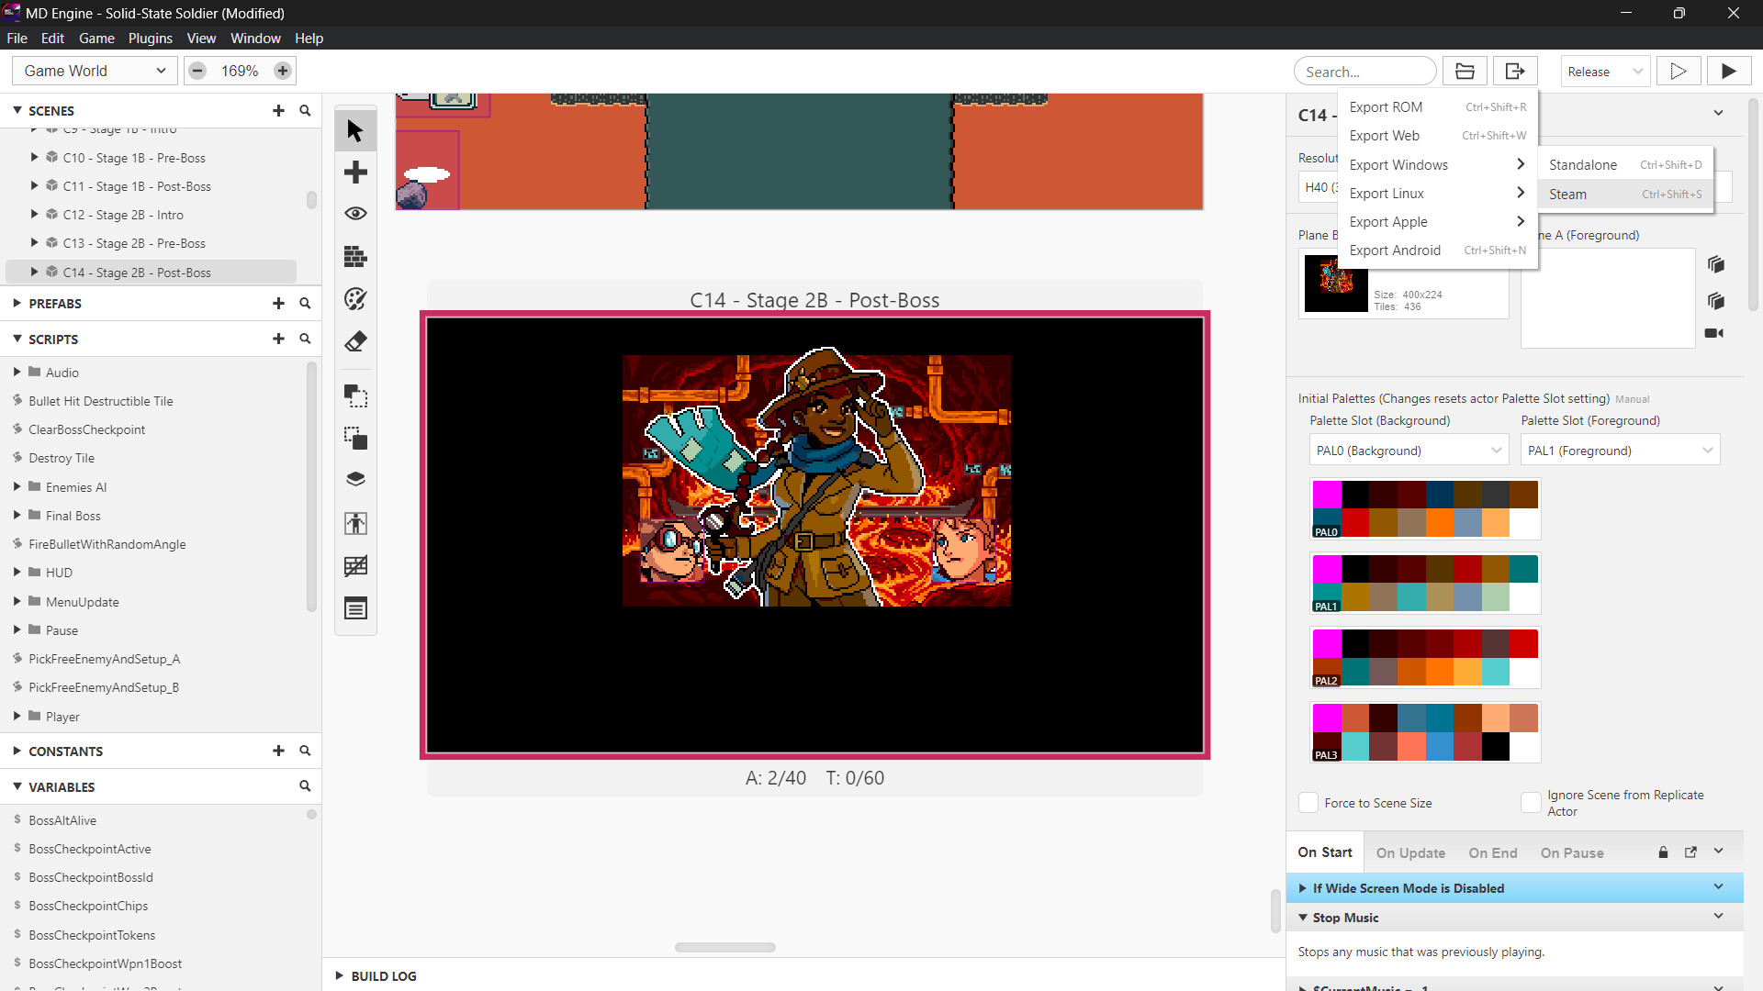The height and width of the screenshot is (991, 1763).
Task: Select the Steam export option
Action: click(1625, 195)
